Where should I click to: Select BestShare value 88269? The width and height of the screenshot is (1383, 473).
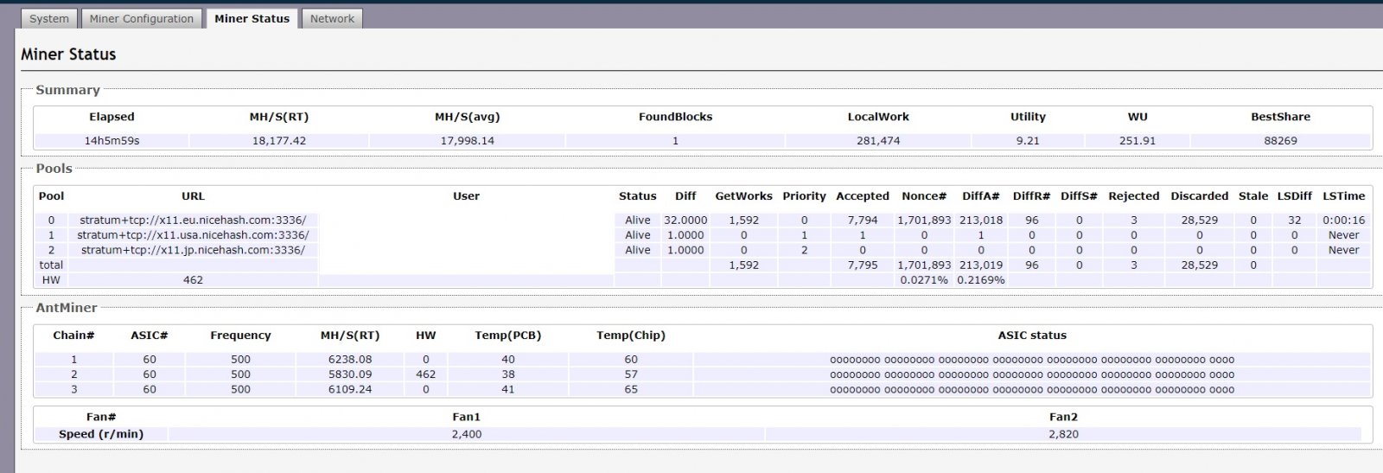coord(1280,140)
